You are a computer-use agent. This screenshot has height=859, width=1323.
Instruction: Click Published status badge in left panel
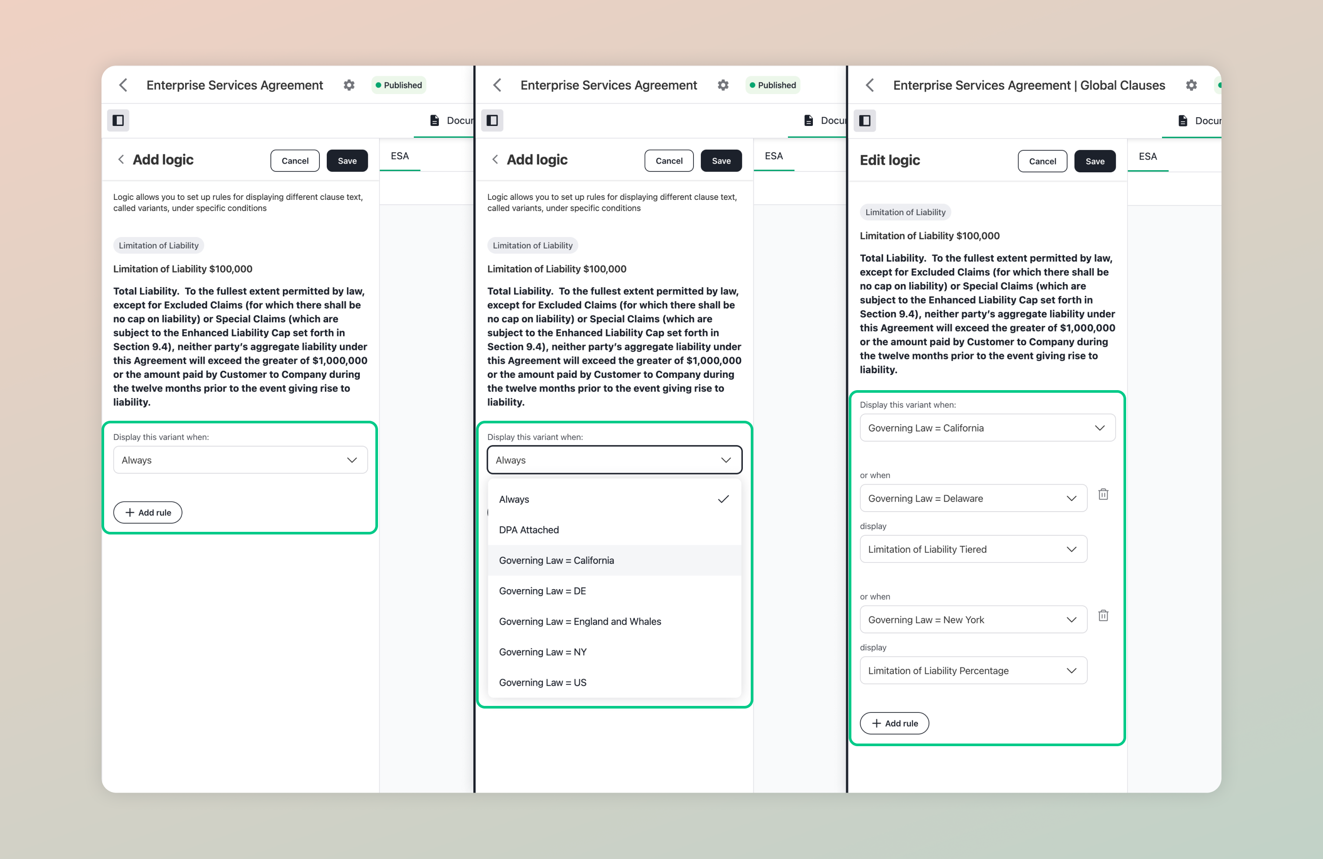click(x=399, y=85)
